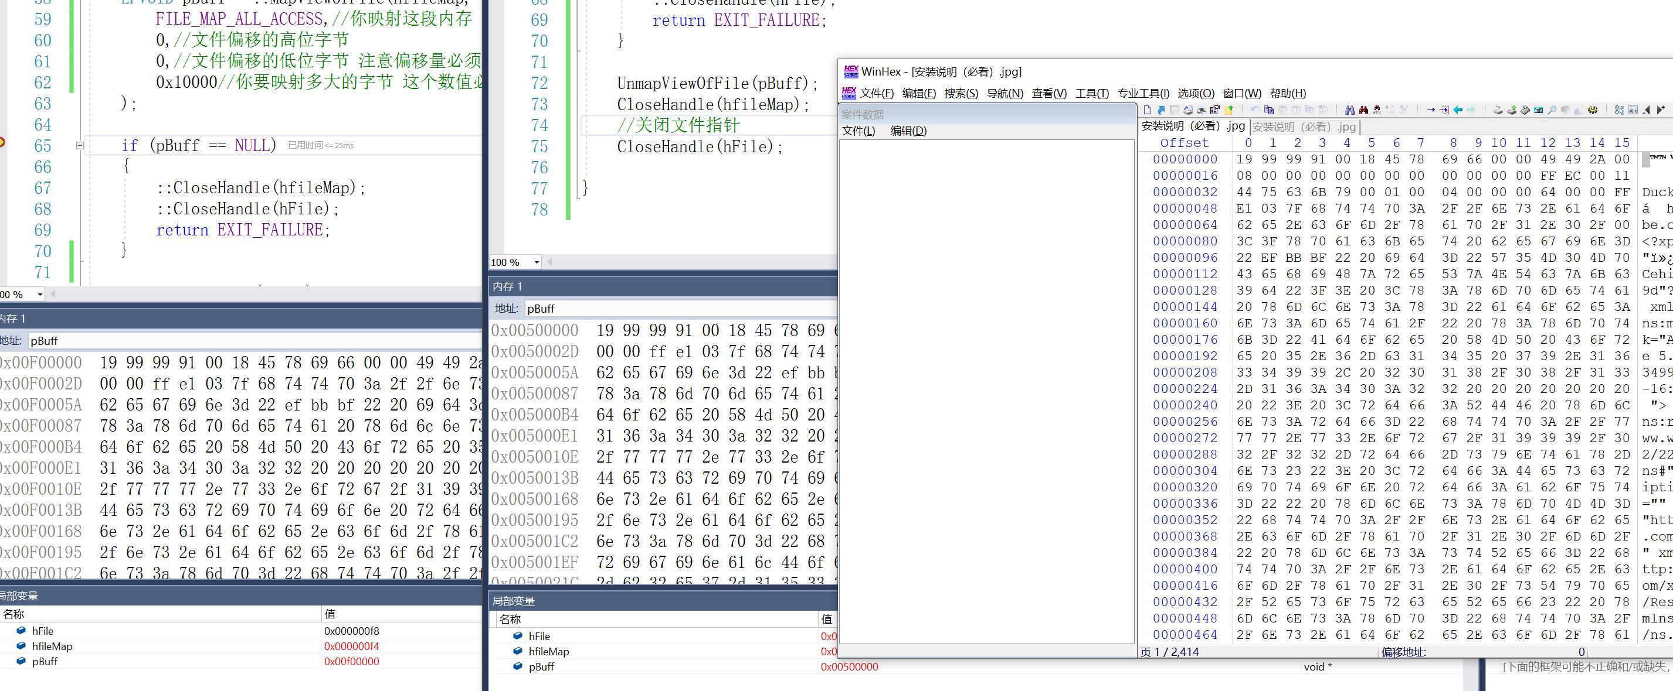Click the 内存 1 panel title on right
This screenshot has height=691, width=1673.
[x=507, y=287]
